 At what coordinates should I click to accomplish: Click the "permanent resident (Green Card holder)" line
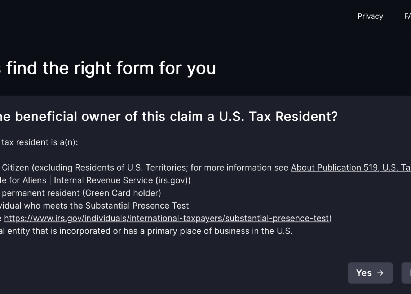point(81,193)
